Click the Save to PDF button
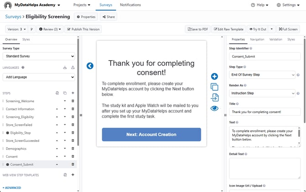Screen dimensions: 306x192 (198, 29)
